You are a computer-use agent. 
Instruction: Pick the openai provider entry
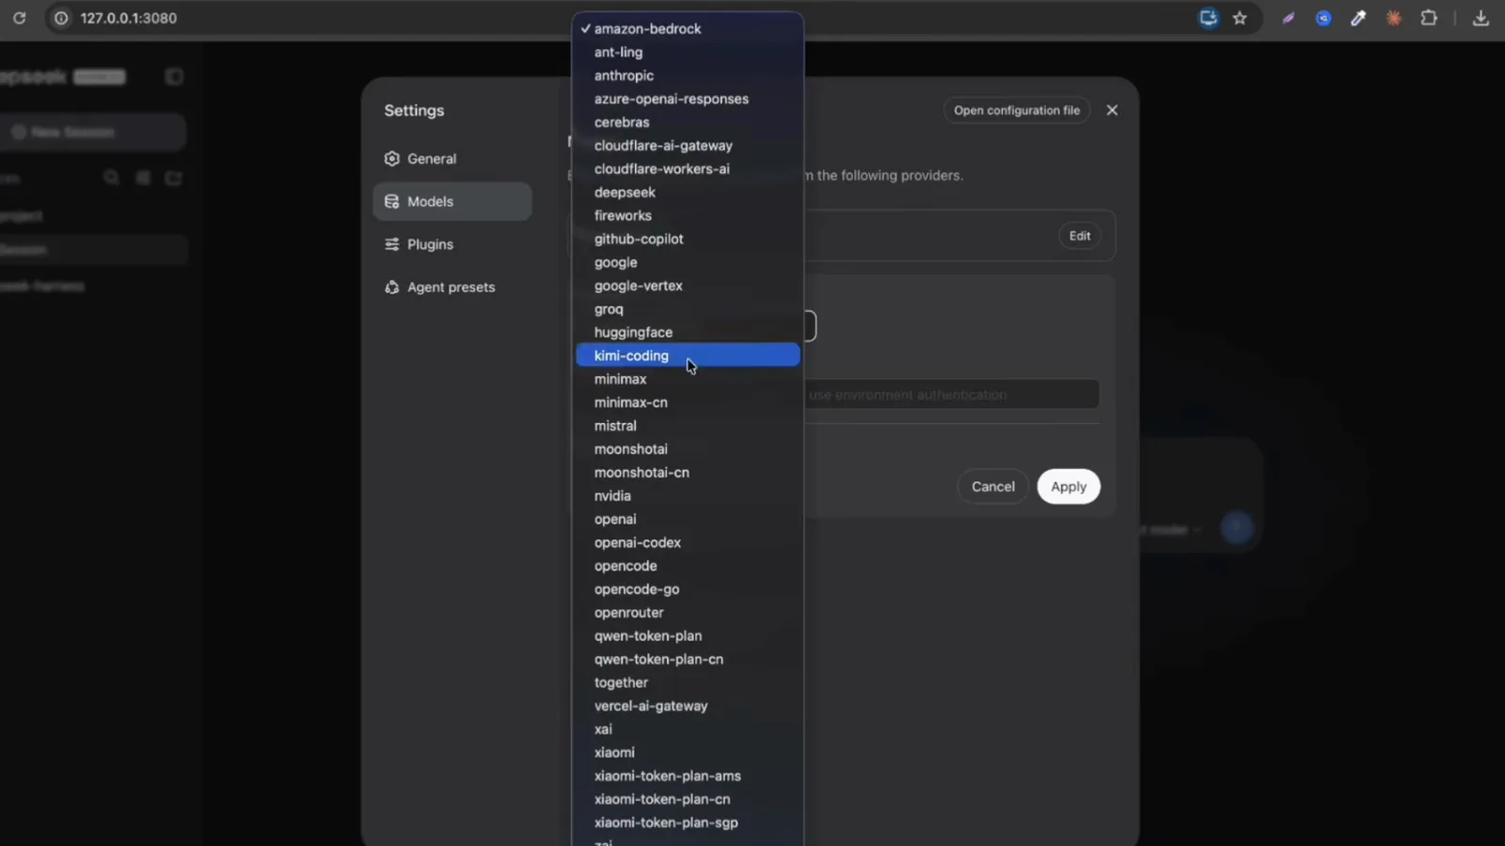pos(688,519)
